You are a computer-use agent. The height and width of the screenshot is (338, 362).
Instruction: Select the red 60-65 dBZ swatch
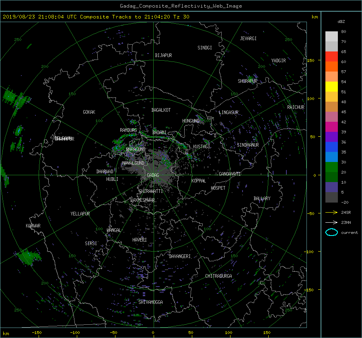point(331,56)
